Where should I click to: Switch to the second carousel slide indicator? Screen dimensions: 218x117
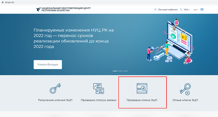(120, 71)
